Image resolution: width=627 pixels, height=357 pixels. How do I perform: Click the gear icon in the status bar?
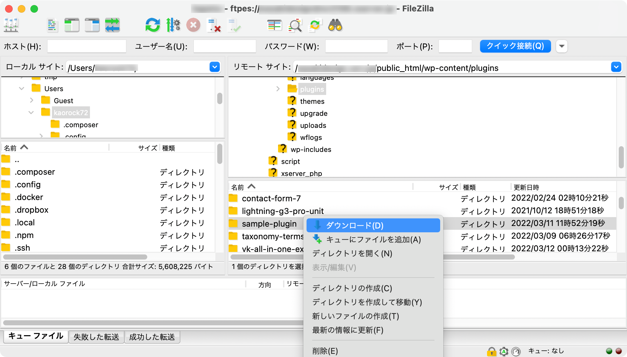click(x=504, y=351)
